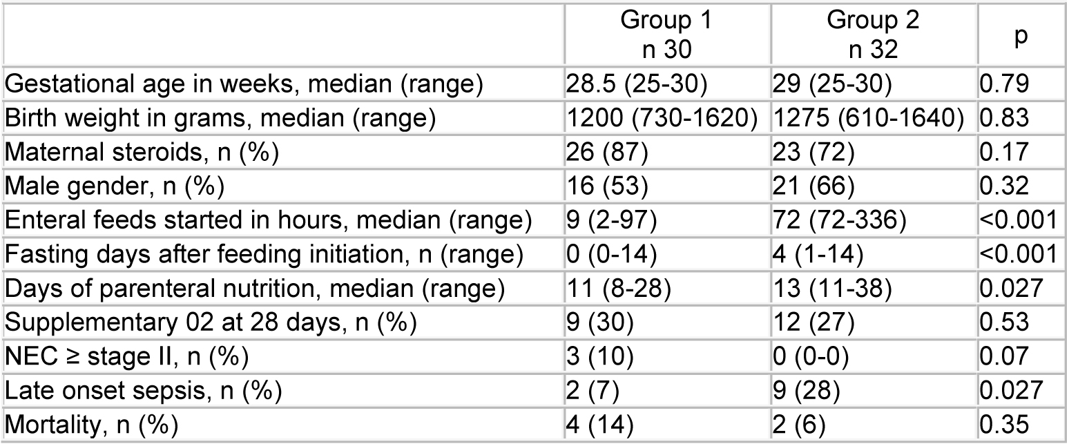Select the Group 1 column header
The width and height of the screenshot is (1069, 444).
[666, 37]
